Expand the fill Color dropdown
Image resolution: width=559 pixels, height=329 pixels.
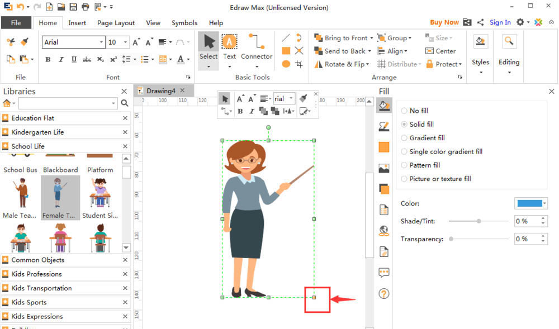(544, 203)
